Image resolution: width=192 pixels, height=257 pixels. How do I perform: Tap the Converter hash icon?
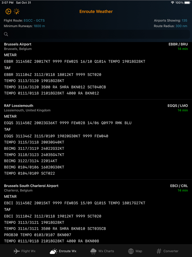click(x=159, y=251)
